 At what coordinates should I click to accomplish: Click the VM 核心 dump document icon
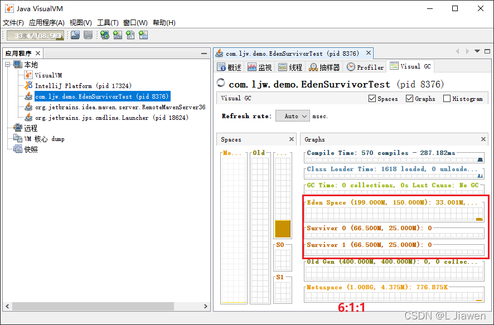click(18, 138)
